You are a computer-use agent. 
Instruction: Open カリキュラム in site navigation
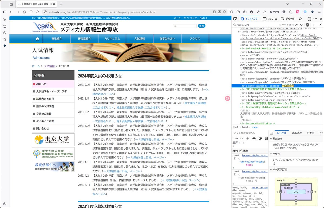pos(112,39)
